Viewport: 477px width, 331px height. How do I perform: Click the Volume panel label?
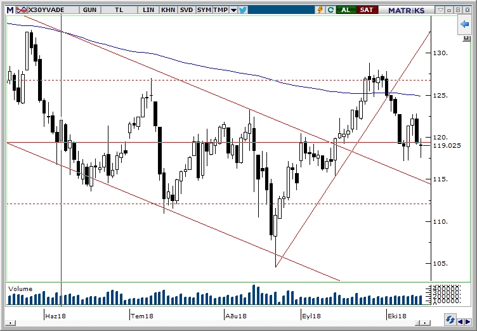tap(20, 289)
